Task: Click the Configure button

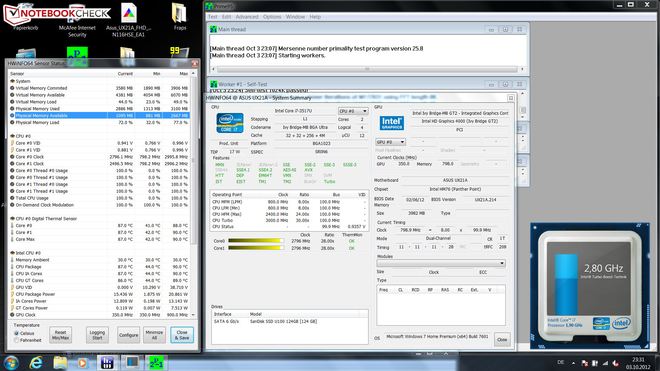Action: 129,335
